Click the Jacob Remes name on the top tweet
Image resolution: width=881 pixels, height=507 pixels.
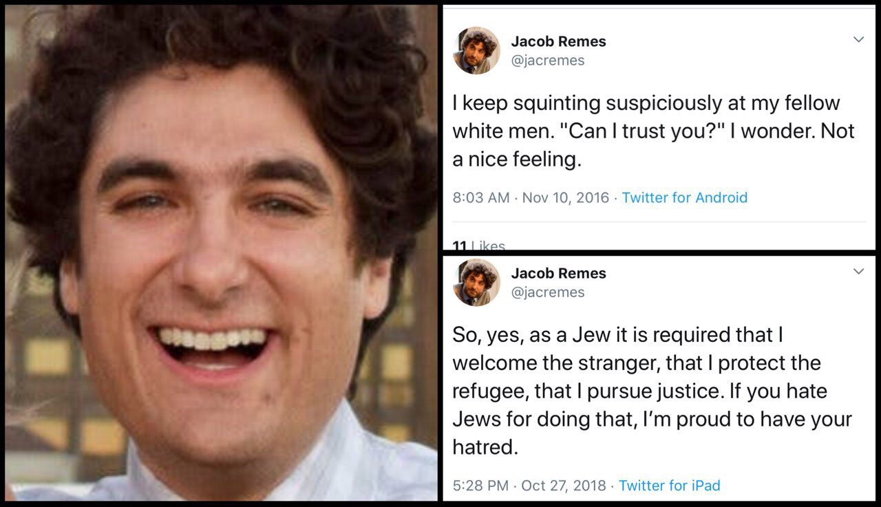(x=558, y=41)
